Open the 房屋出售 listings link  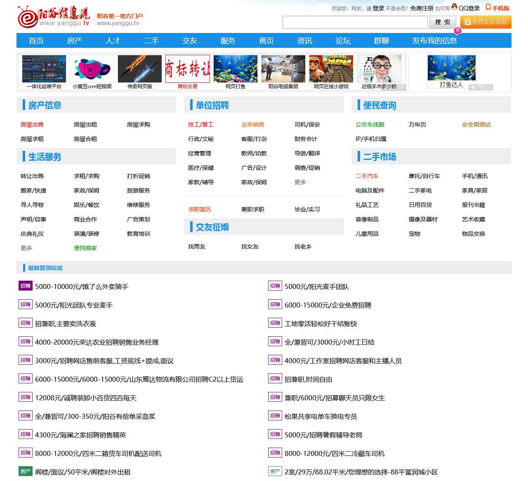[x=32, y=124]
